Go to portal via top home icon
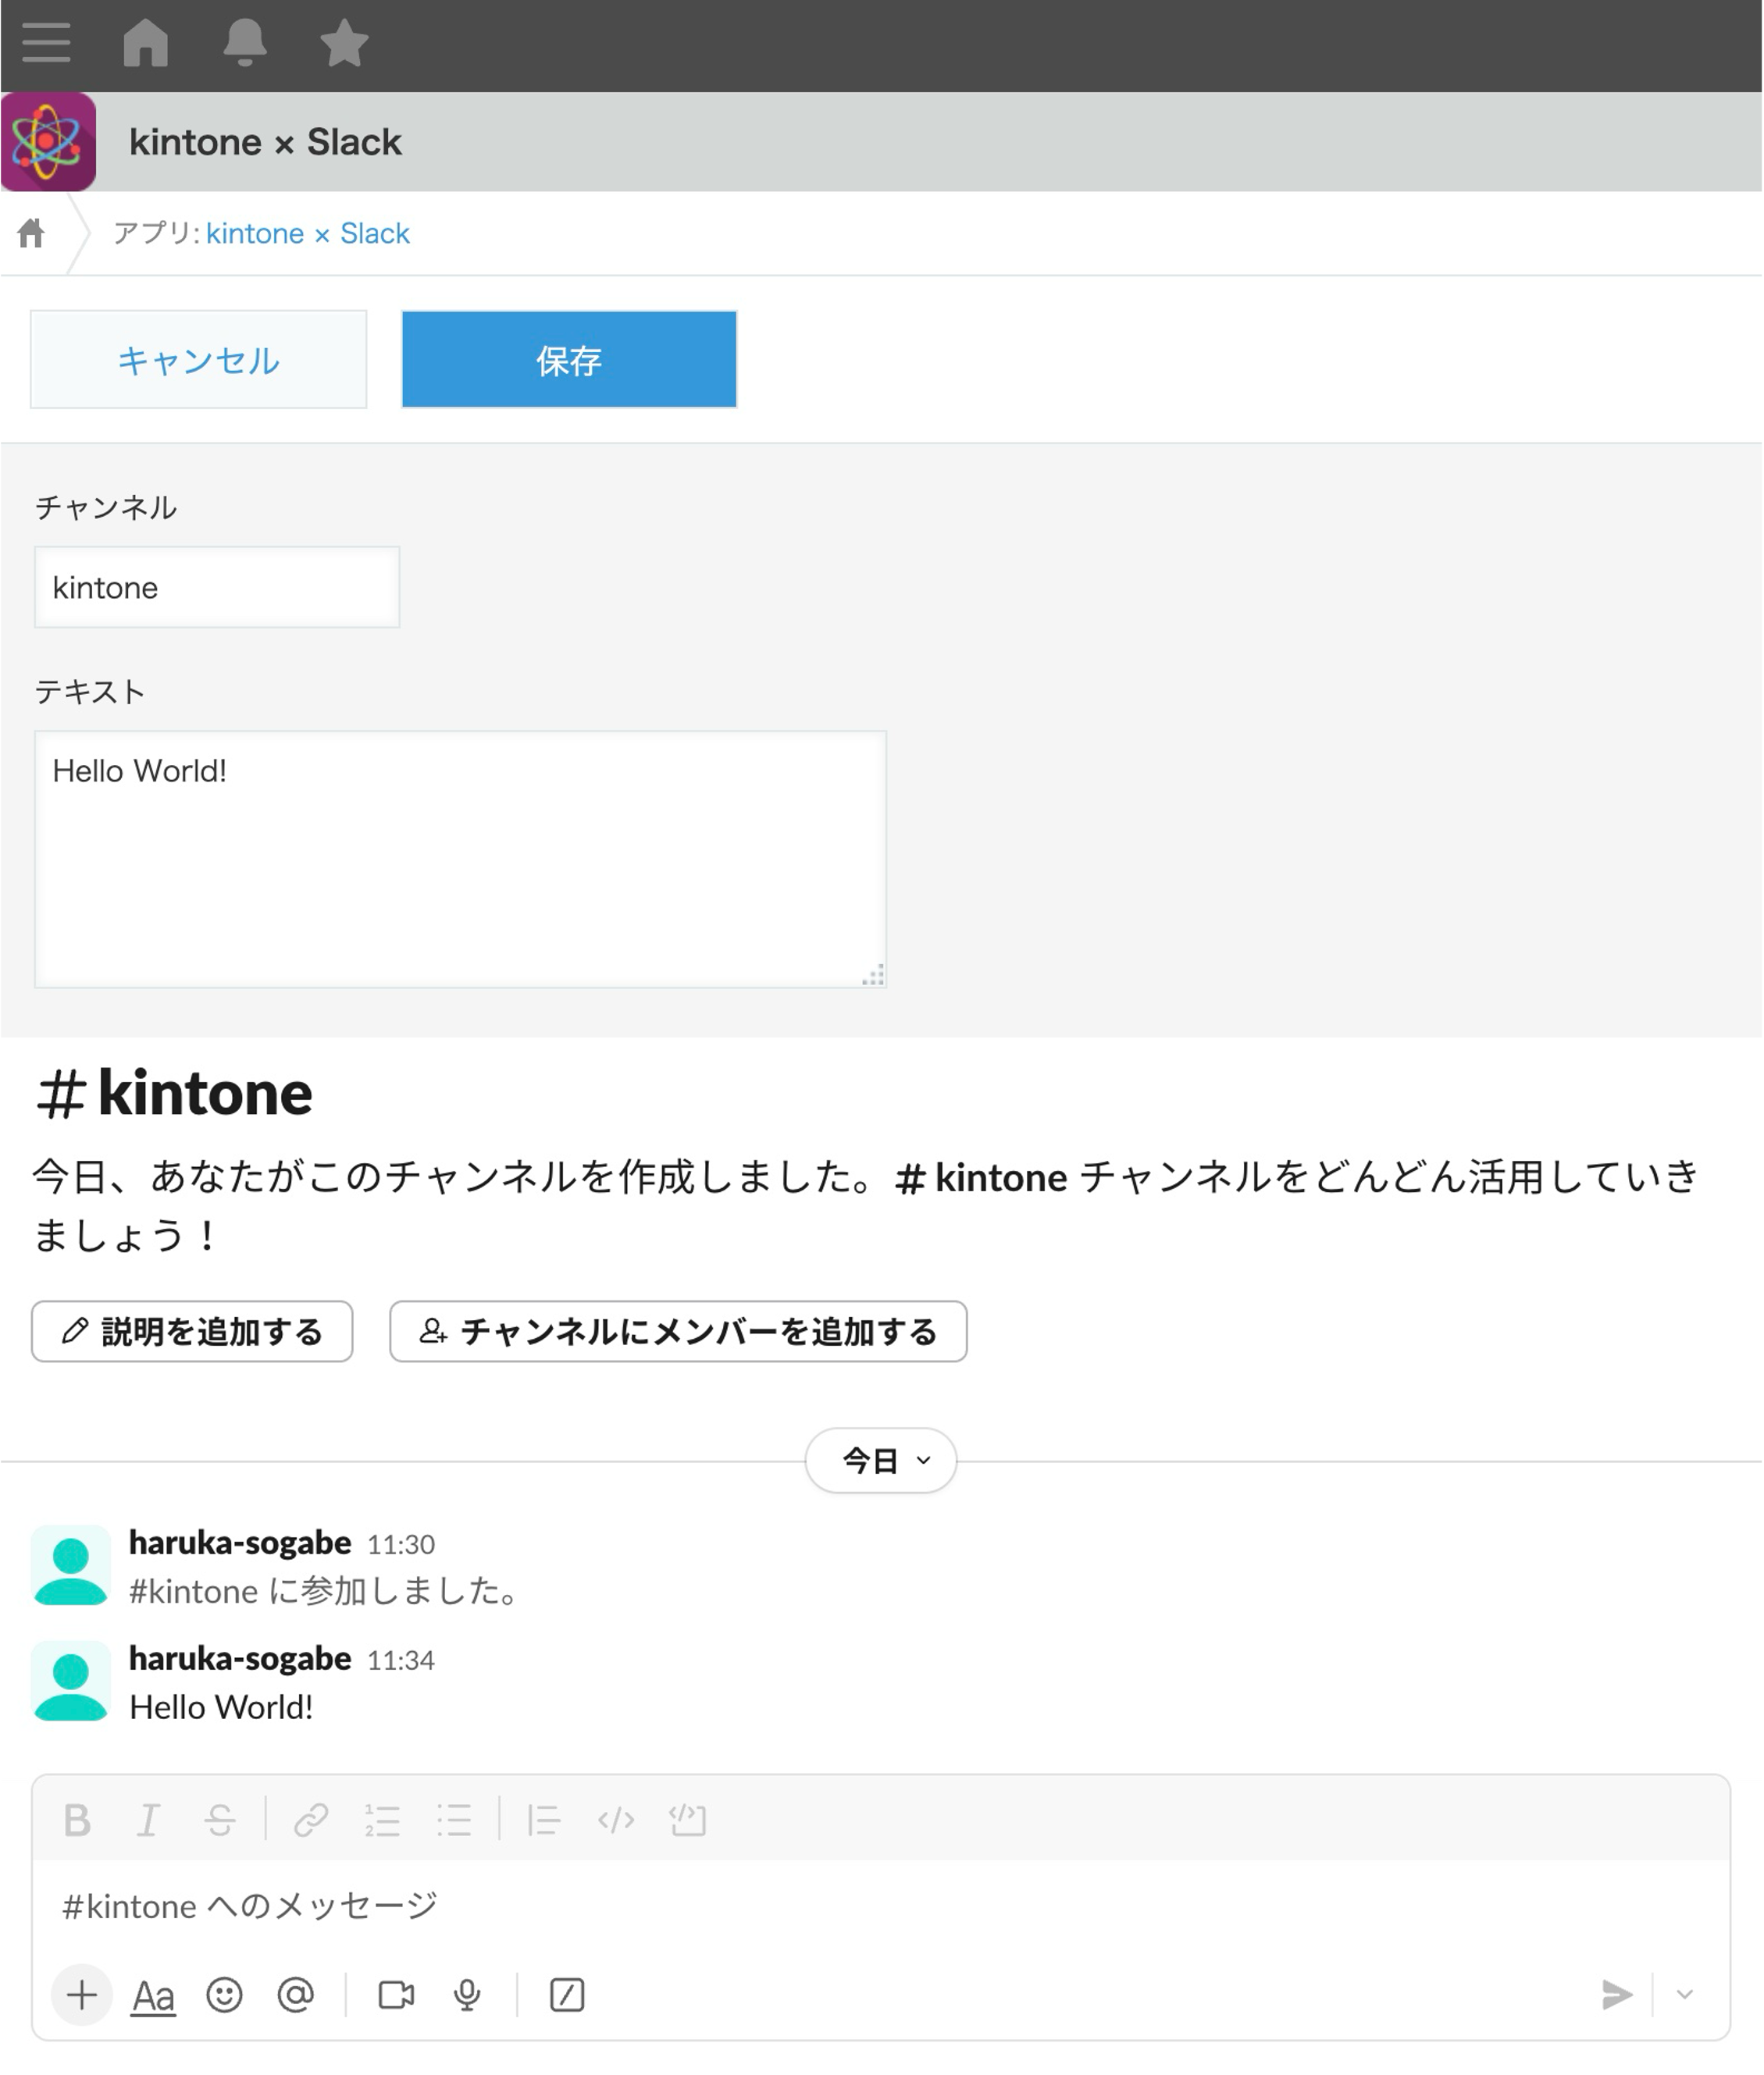The width and height of the screenshot is (1764, 2075). (x=146, y=44)
